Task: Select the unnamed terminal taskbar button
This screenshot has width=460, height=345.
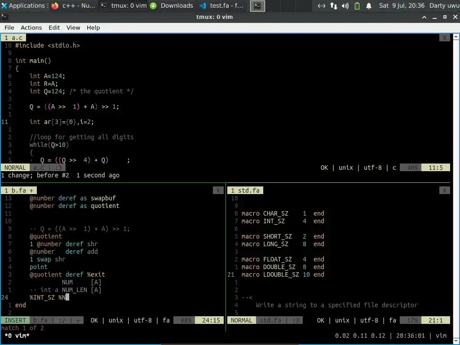Action: (x=257, y=5)
